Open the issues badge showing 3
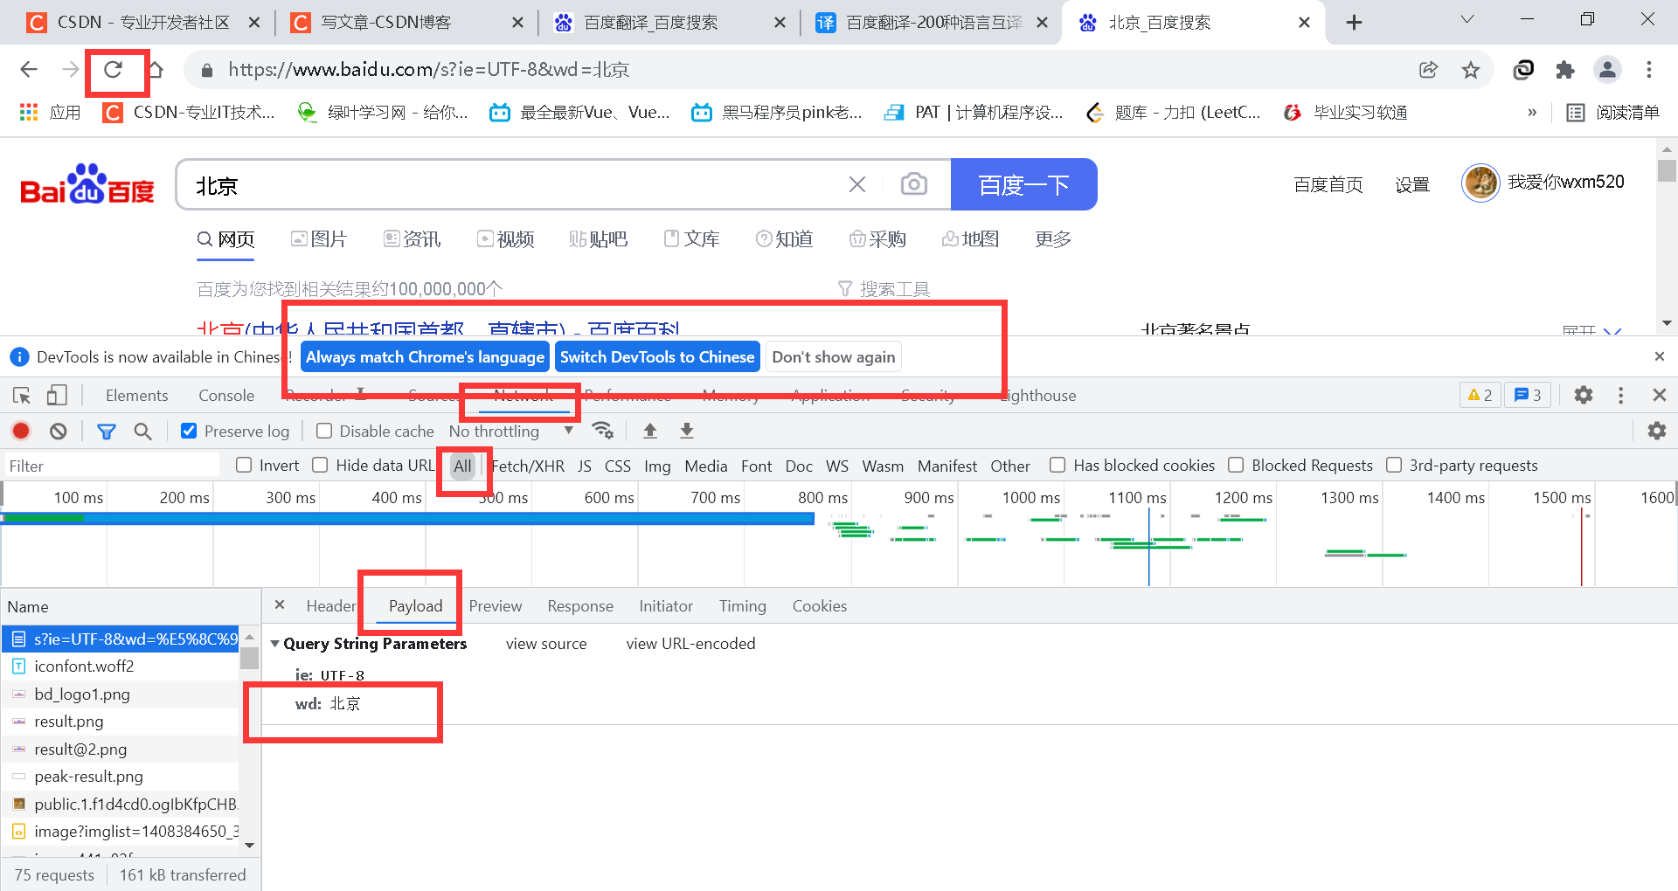This screenshot has height=891, width=1678. [x=1528, y=396]
